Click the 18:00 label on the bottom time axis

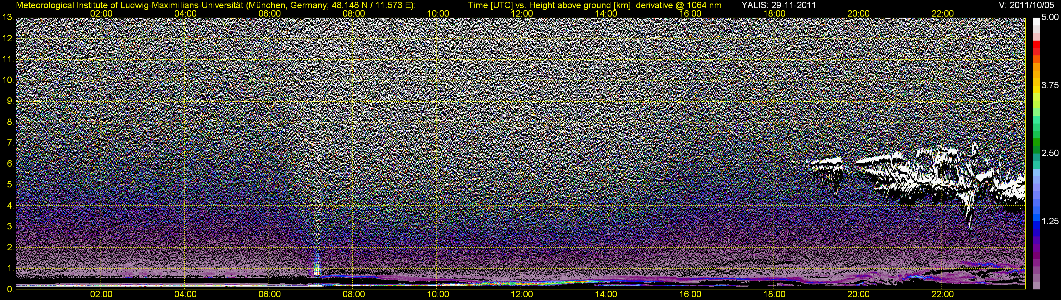774,295
